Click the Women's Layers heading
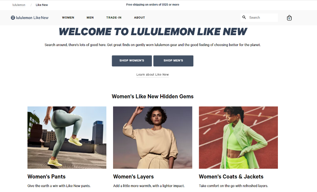The width and height of the screenshot is (317, 192). point(133,177)
